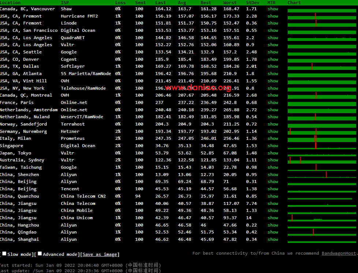The width and height of the screenshot is (358, 273).
Task: Select the "Telehouse/RamNode" ISP cell
Action: [x=83, y=88]
